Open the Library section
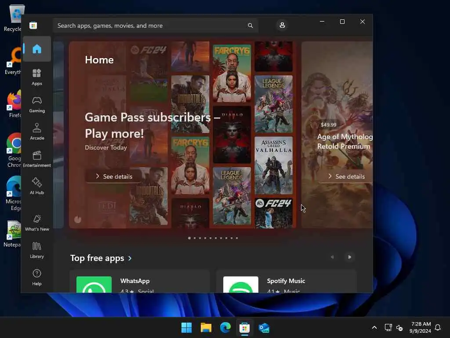450x338 pixels. tap(37, 250)
